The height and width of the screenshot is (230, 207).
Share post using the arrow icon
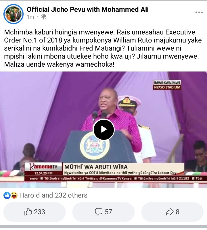[170, 212]
